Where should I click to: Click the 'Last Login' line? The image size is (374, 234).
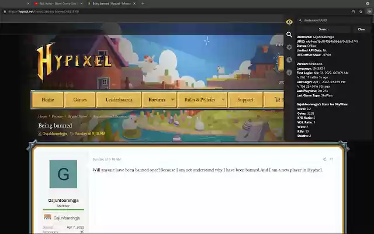coord(321,82)
